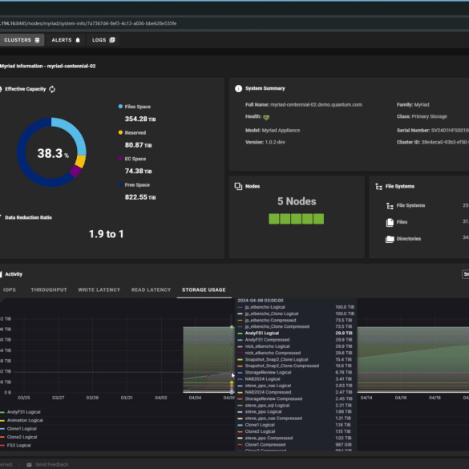Click the Files document icon
The width and height of the screenshot is (469, 469).
point(390,222)
